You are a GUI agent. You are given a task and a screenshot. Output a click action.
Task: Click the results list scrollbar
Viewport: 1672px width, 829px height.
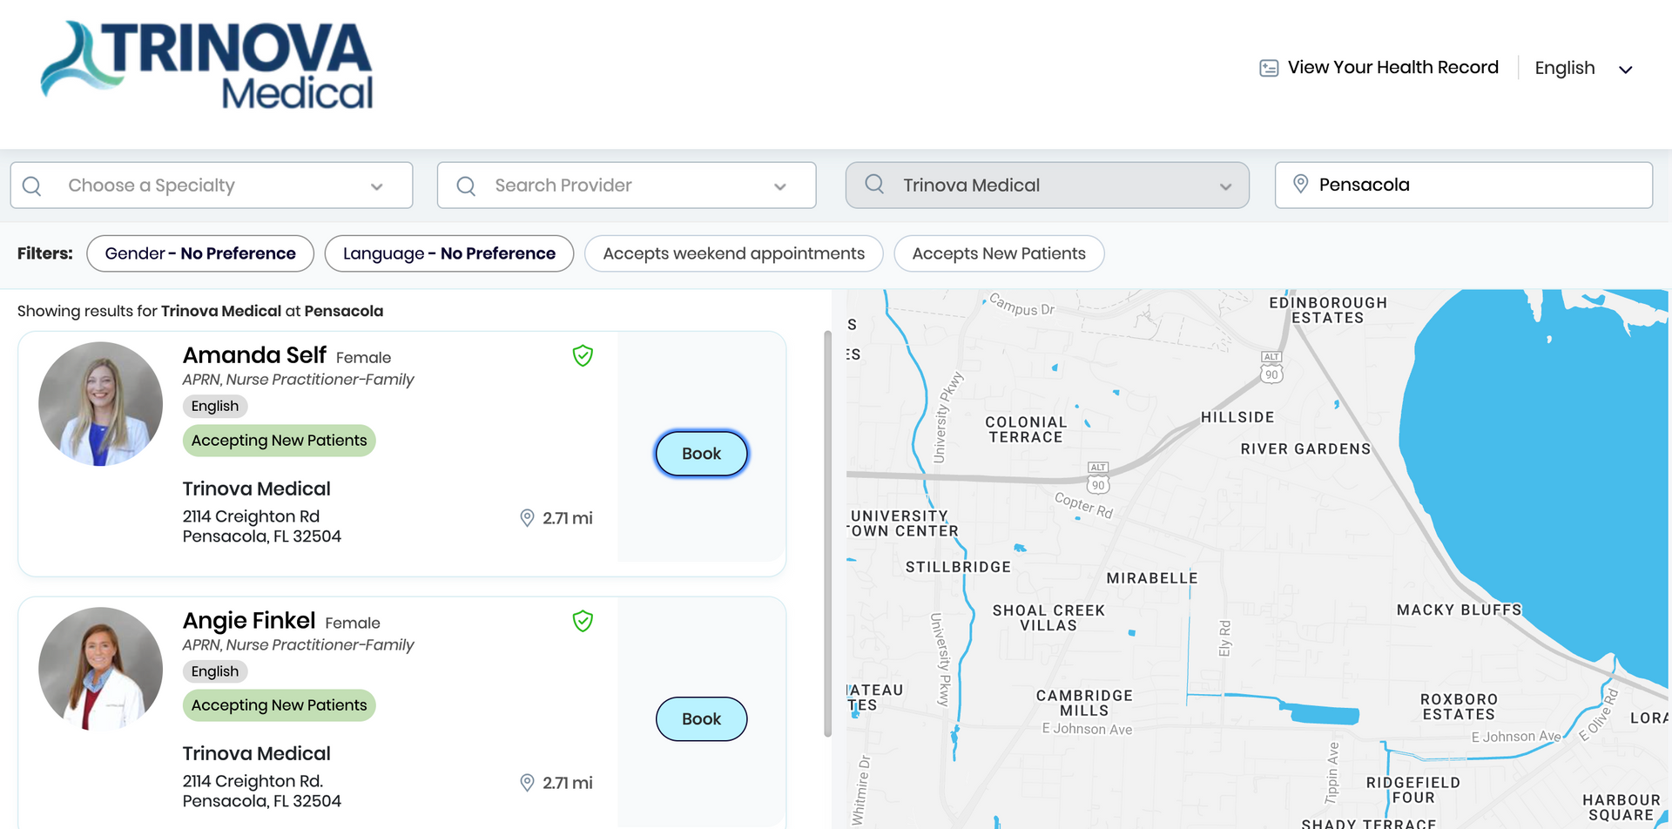click(827, 533)
